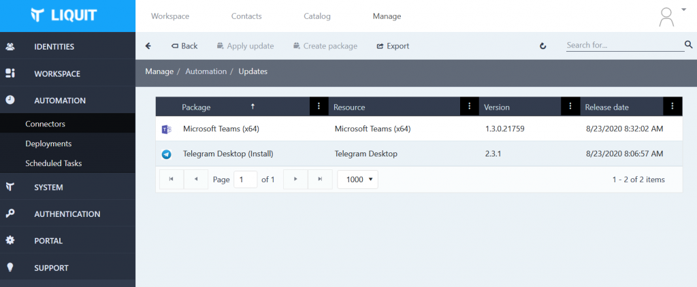The image size is (697, 287).
Task: Click the Microsoft Teams app icon
Action: [166, 129]
